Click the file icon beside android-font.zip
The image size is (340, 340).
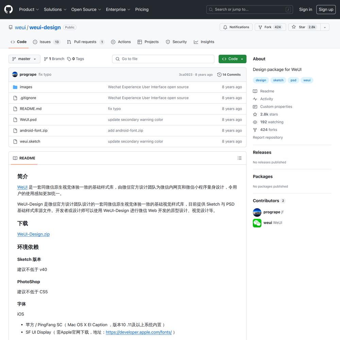coord(15,131)
